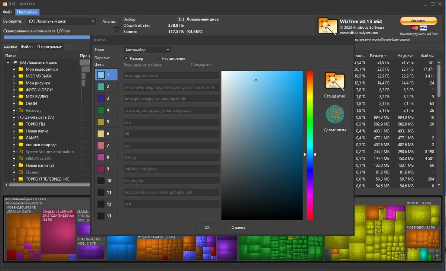The image size is (446, 271).
Task: Expand the ТОРРЕНТЫ folder node
Action: coord(14,124)
